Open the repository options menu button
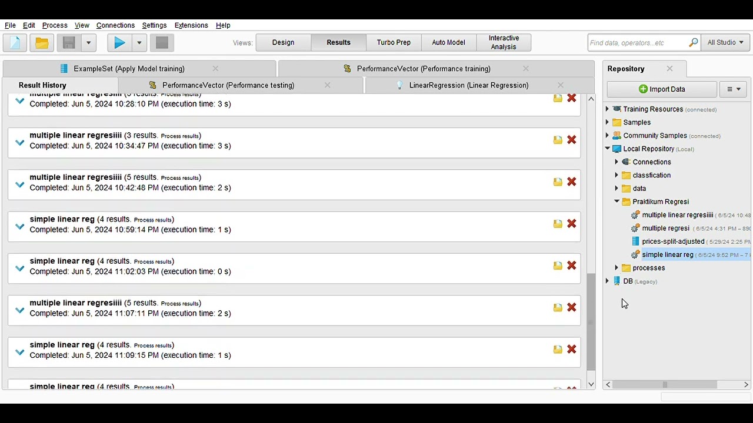The image size is (753, 423). (x=734, y=89)
